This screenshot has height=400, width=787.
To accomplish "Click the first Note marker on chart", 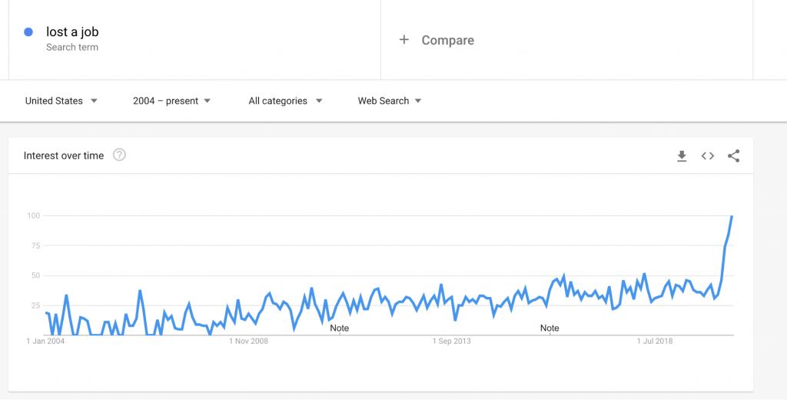I will click(x=339, y=328).
